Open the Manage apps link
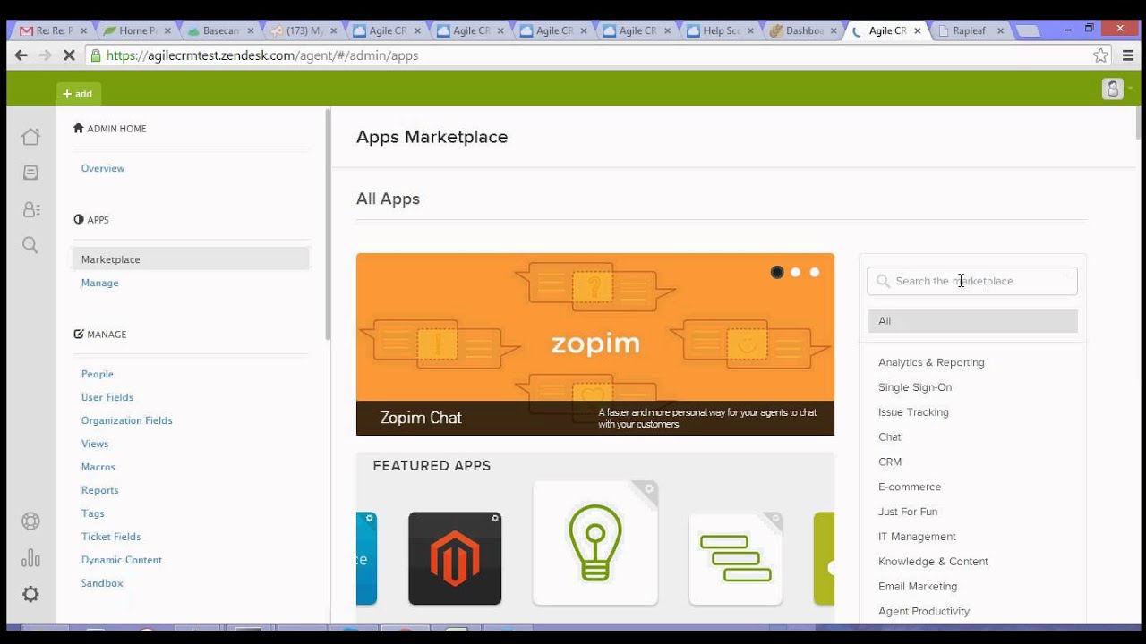1146x644 pixels. [x=99, y=283]
